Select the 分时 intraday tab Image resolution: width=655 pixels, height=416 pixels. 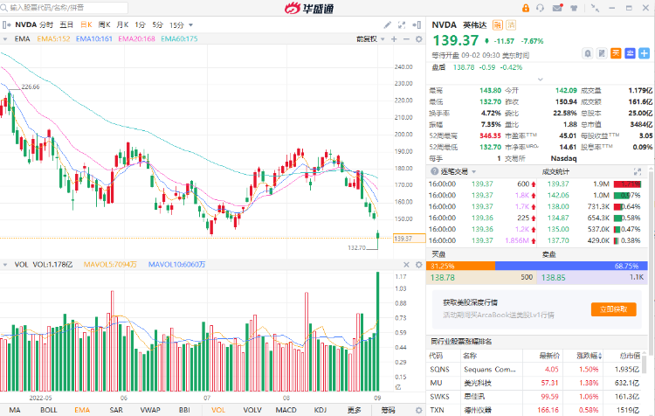(x=46, y=25)
